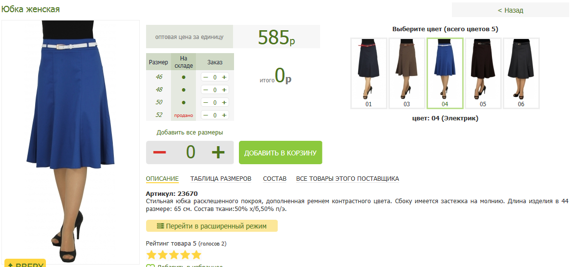Select the blue Электрик color 04

coord(445,73)
